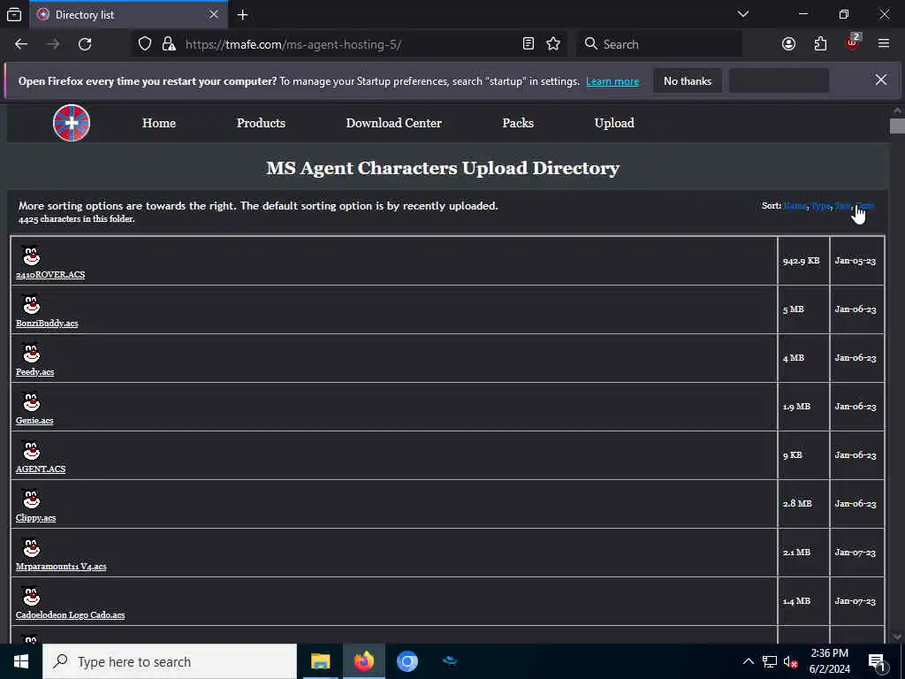Open the Cadoelodeon Logo Cado.acs link
Image resolution: width=905 pixels, height=679 pixels.
pos(70,615)
